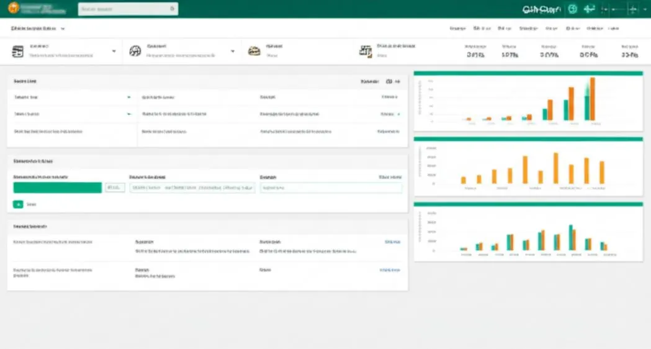Click the circular globe icon in filter bar

(x=135, y=51)
